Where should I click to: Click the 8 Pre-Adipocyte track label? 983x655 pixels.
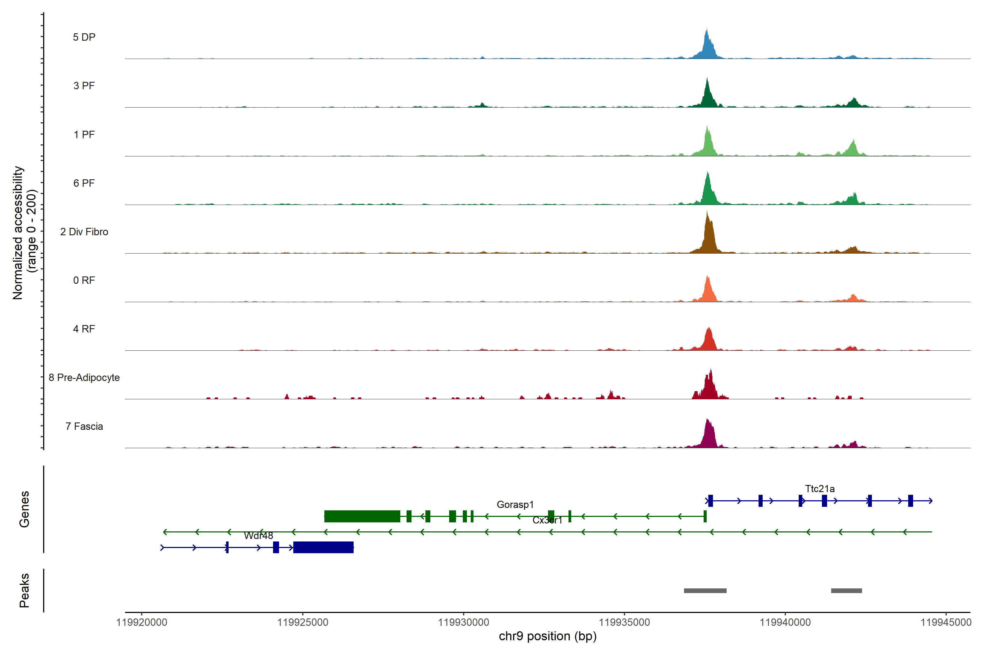[x=84, y=377]
